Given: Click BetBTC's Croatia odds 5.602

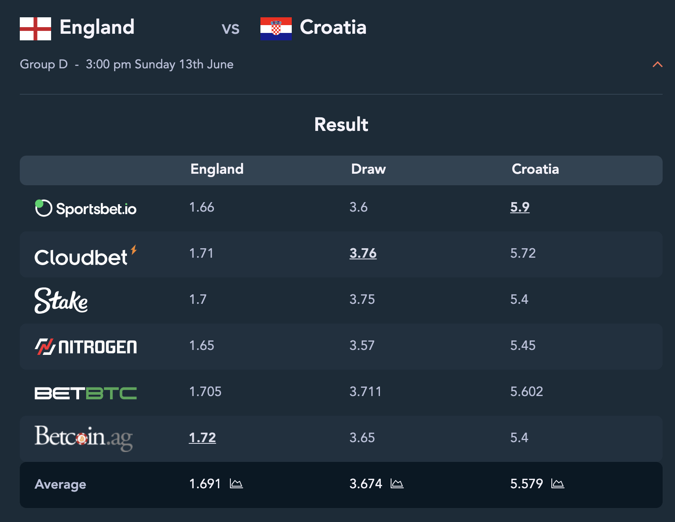Looking at the screenshot, I should [x=527, y=391].
